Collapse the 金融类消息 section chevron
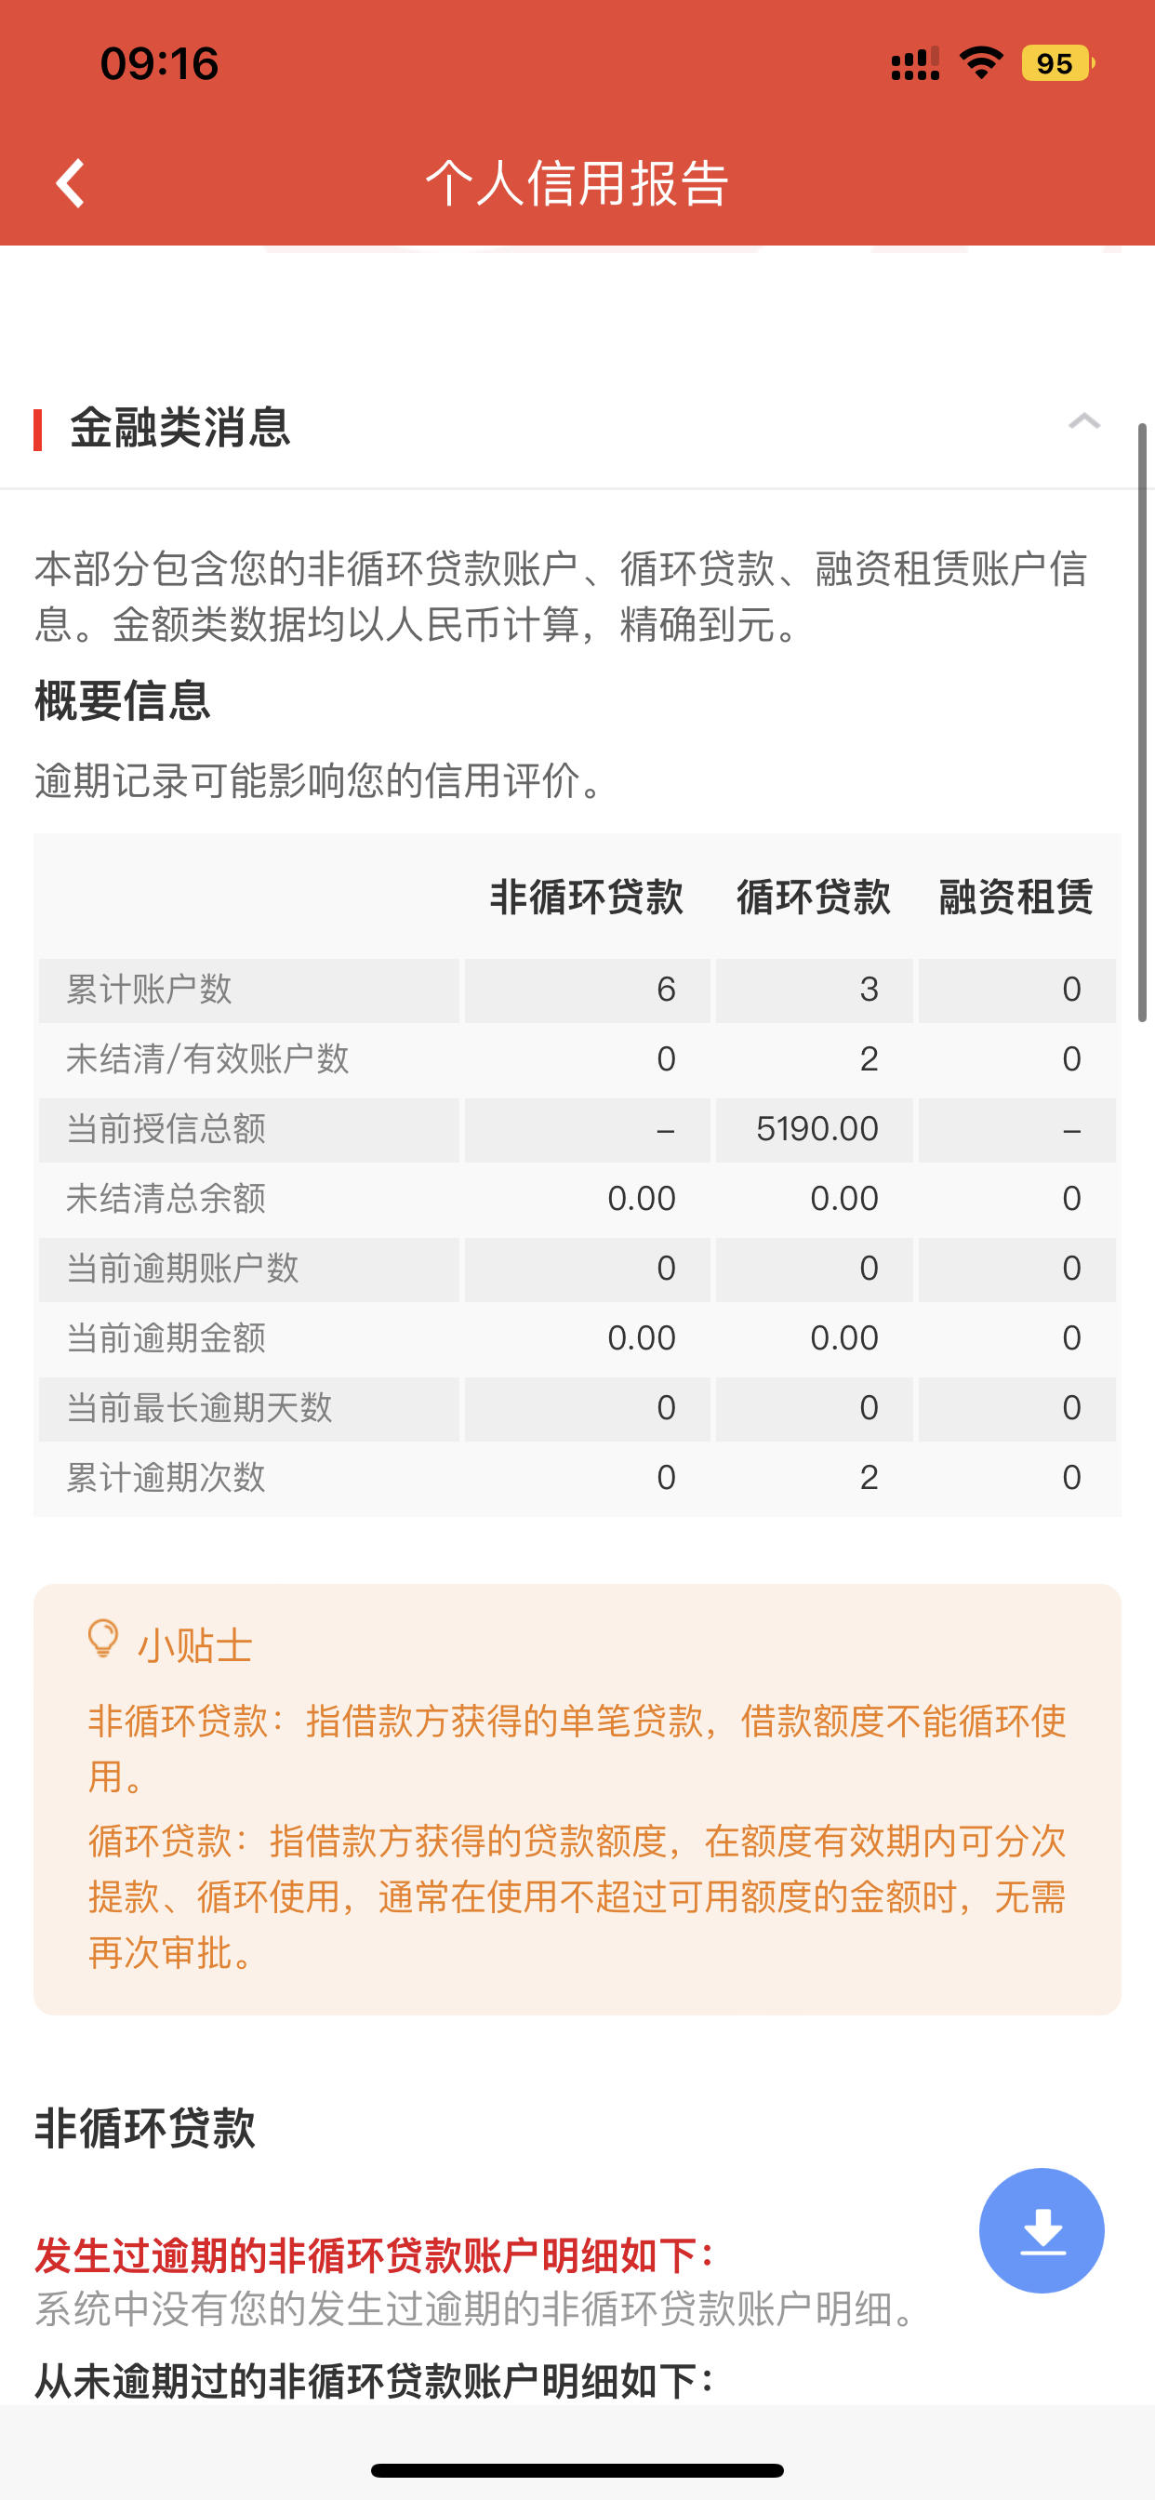Screen dimensions: 1155x2500 1084,421
